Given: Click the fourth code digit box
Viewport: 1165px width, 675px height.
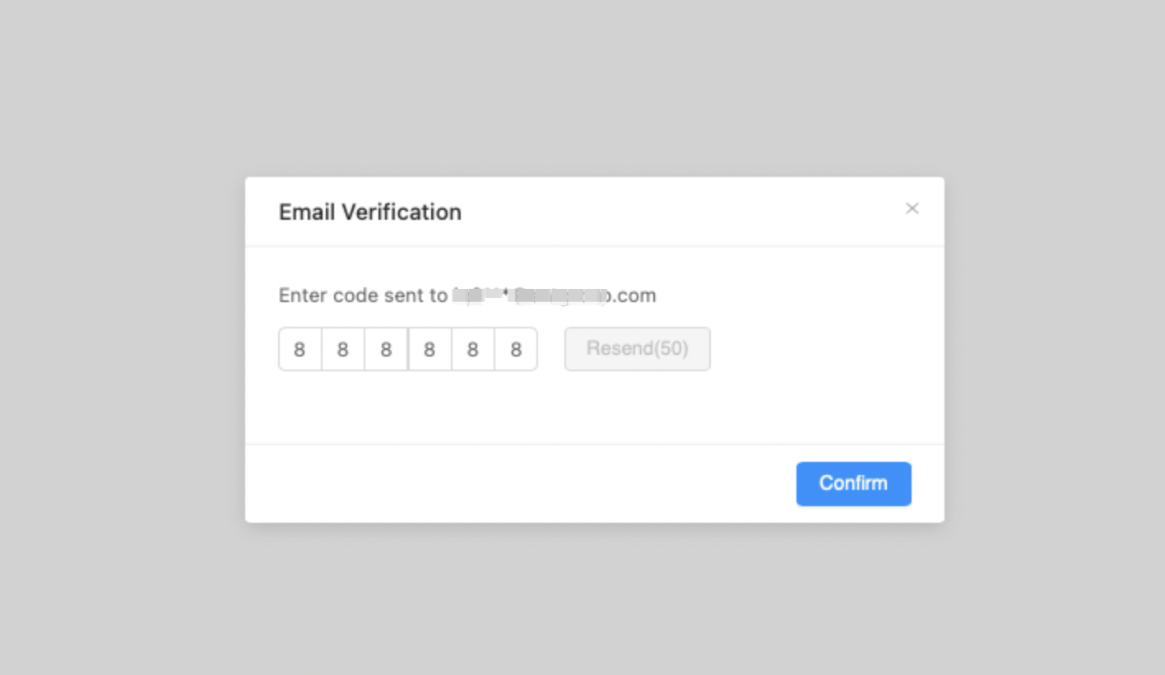Looking at the screenshot, I should [x=429, y=350].
